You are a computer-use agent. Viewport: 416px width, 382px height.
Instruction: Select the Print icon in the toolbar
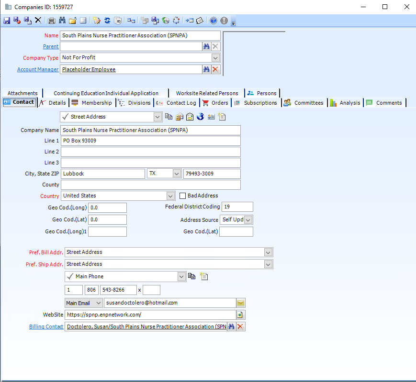coord(51,20)
